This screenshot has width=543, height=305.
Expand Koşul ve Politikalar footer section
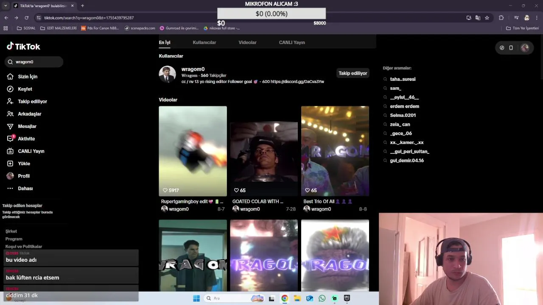[23, 247]
